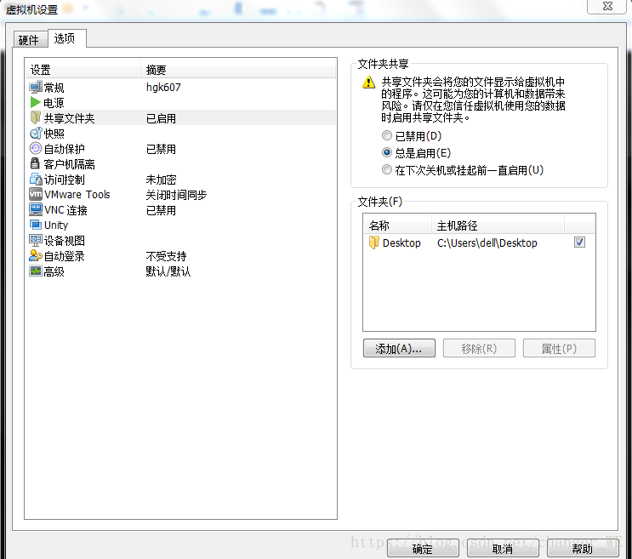Image resolution: width=632 pixels, height=559 pixels.
Task: Click the yellow warning triangle icon
Action: tap(368, 83)
